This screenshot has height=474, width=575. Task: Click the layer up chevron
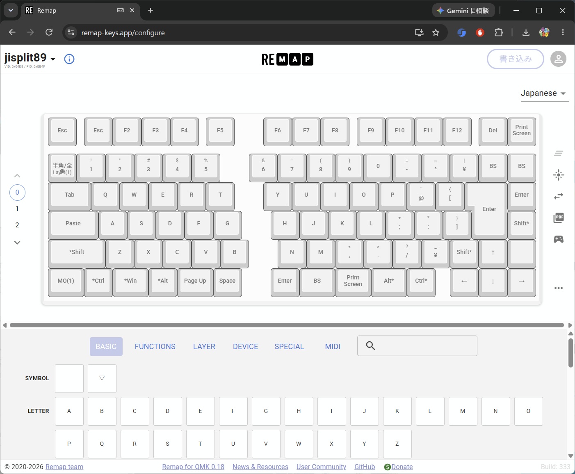[x=17, y=176]
